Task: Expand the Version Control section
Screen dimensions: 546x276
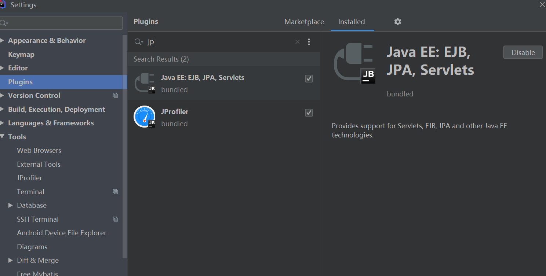Action: coord(2,95)
